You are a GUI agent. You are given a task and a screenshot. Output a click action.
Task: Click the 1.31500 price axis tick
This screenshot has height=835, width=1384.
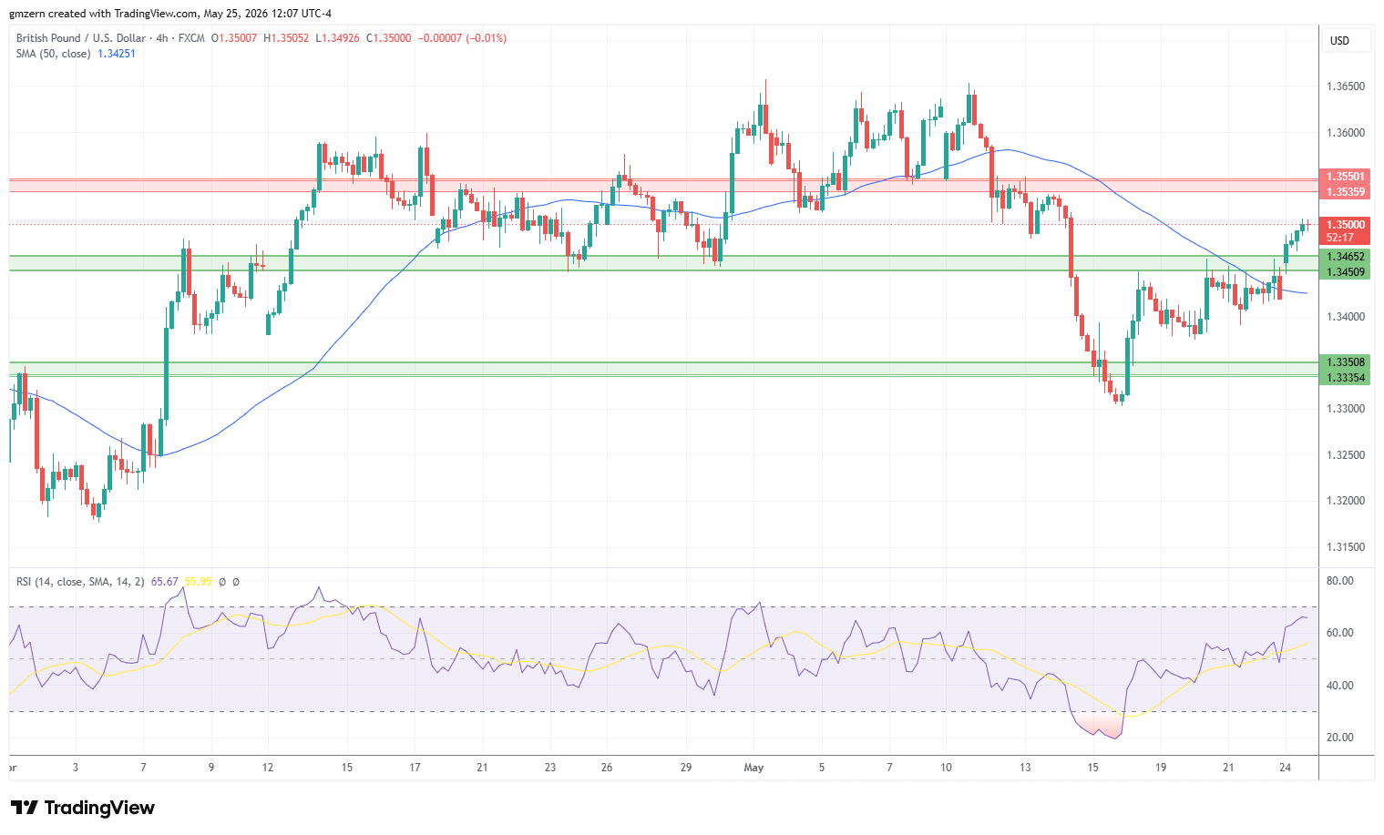coord(1346,547)
